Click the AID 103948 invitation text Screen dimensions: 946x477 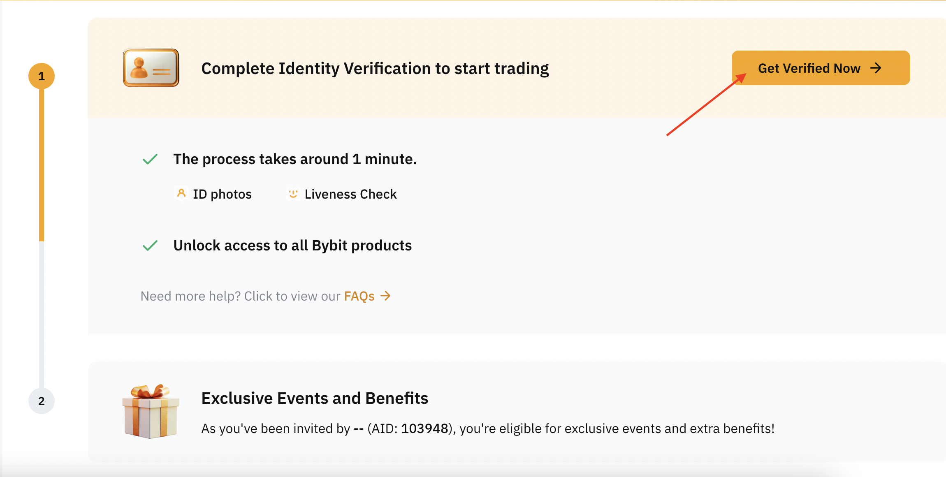(488, 428)
